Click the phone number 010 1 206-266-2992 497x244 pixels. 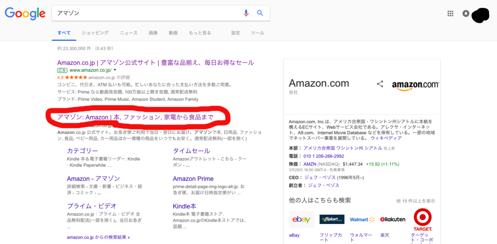click(324, 156)
